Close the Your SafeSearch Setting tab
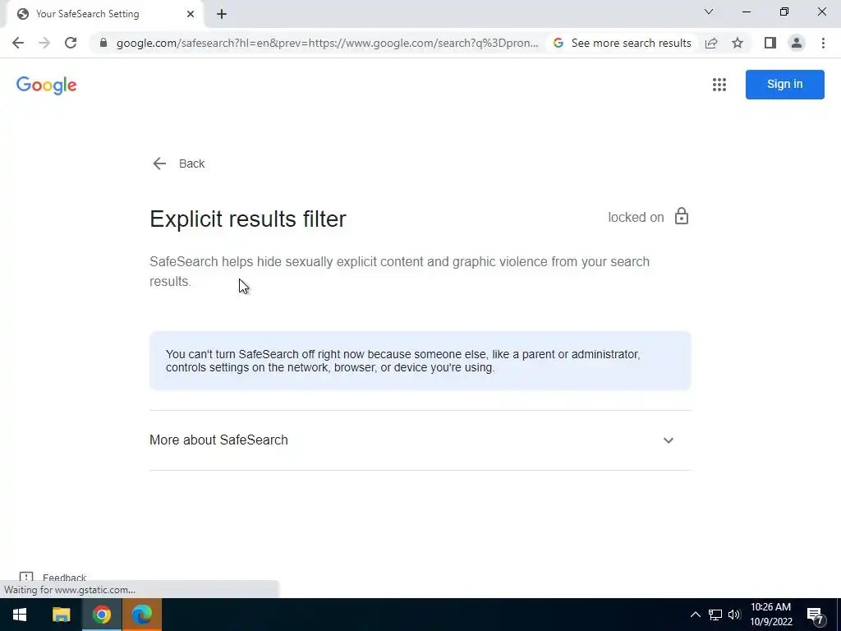This screenshot has height=631, width=841. pos(191,14)
